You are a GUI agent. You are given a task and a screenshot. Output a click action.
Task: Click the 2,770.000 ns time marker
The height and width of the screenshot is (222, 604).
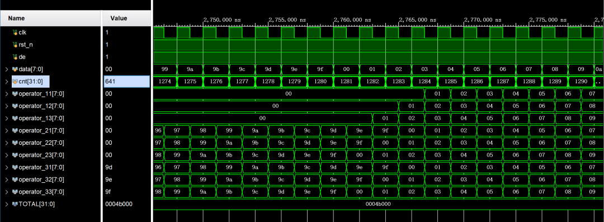(483, 20)
